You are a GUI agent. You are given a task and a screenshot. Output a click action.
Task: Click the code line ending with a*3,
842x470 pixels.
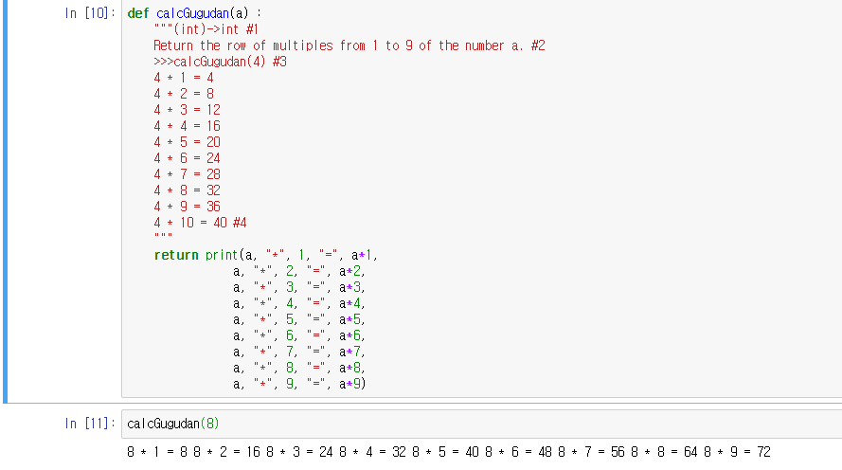pyautogui.click(x=299, y=287)
